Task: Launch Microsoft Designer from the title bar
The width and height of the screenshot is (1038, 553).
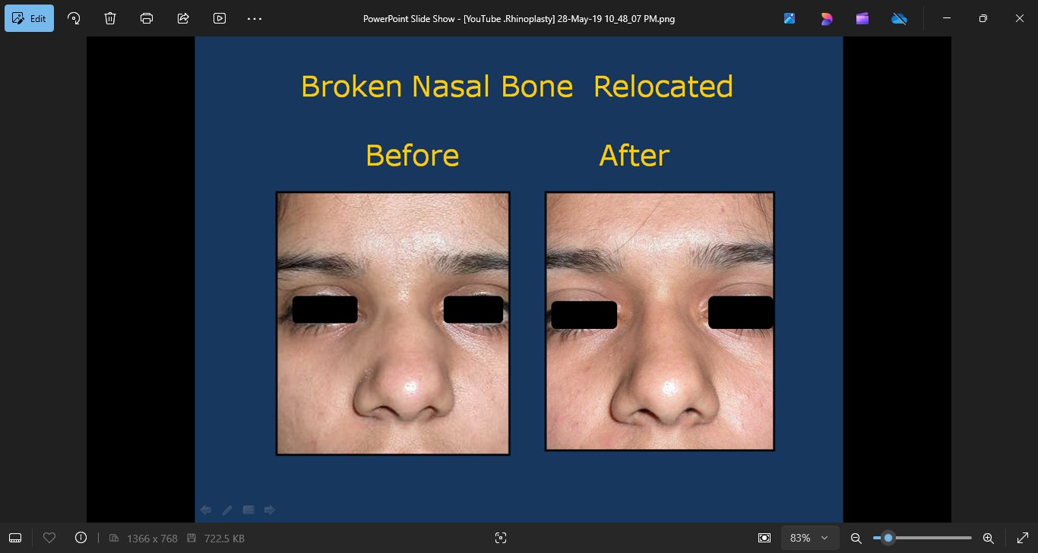Action: point(826,18)
